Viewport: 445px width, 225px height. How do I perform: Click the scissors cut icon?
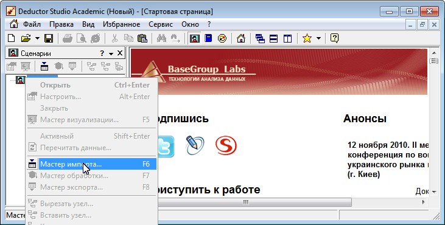[x=114, y=38]
